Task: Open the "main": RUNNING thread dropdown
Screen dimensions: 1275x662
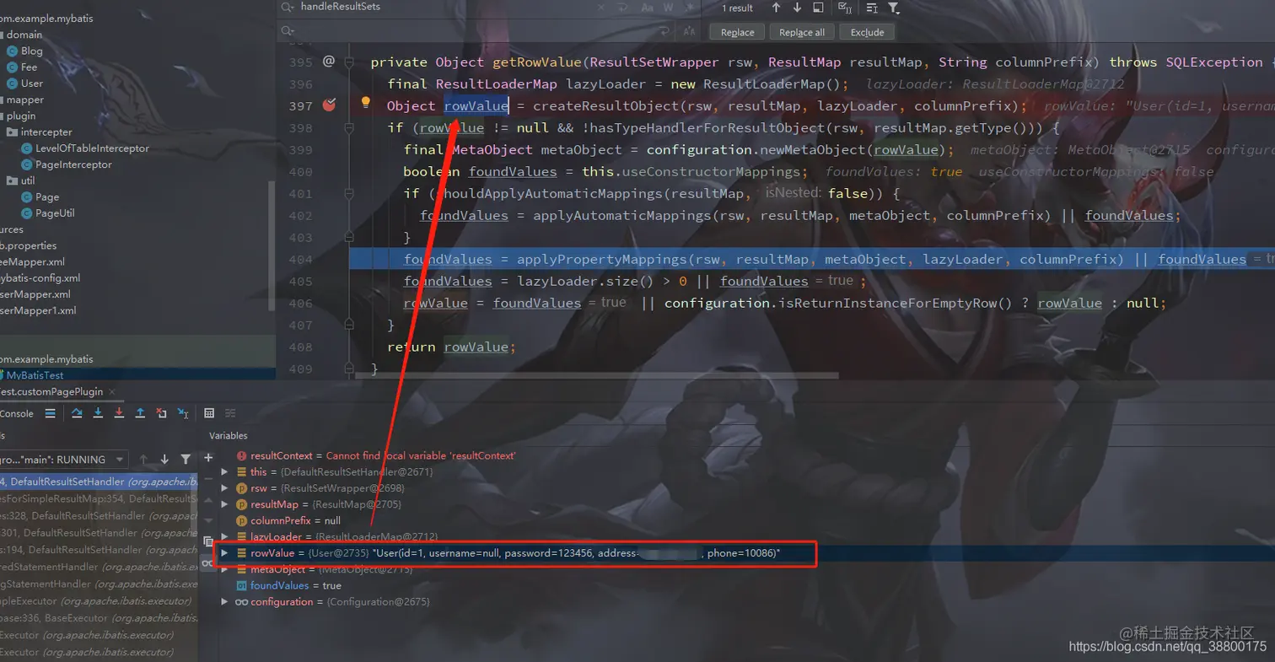Action: point(64,460)
